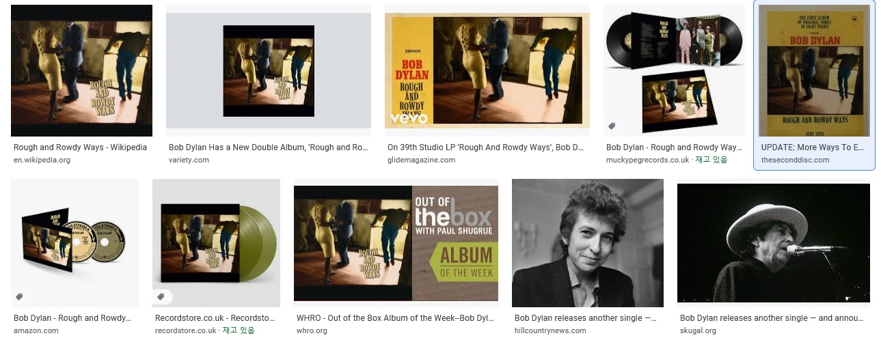Viewport: 881px width, 340px height.
Task: Click the whro.org source link
Action: click(x=312, y=330)
